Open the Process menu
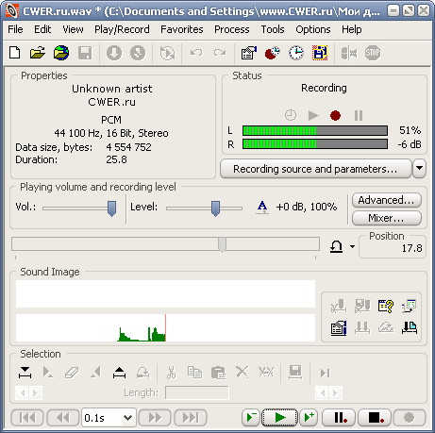435x433 pixels. (x=232, y=29)
